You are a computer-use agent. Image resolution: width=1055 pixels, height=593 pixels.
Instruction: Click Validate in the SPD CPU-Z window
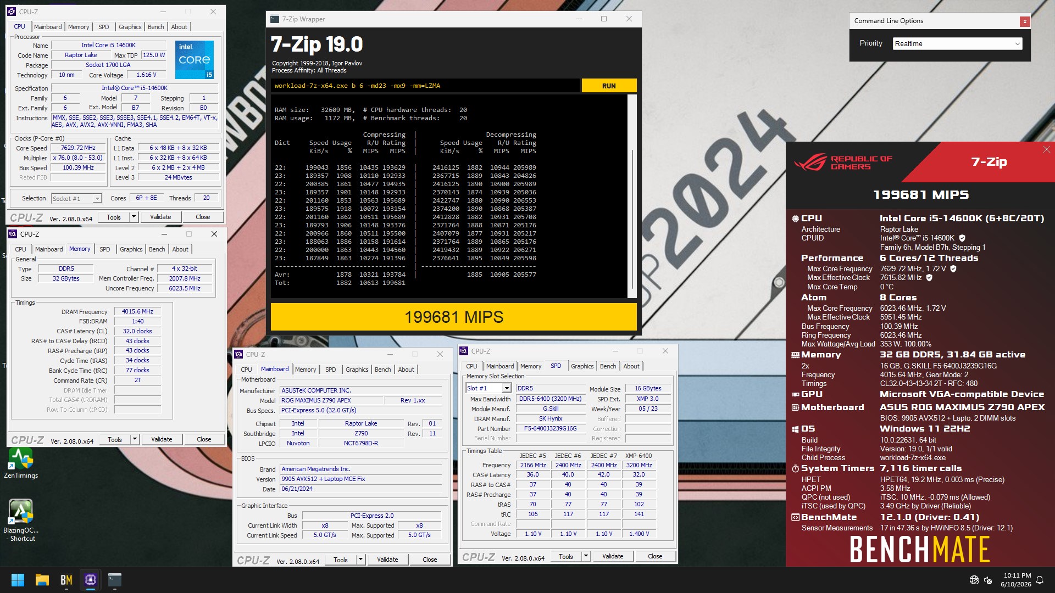(613, 556)
